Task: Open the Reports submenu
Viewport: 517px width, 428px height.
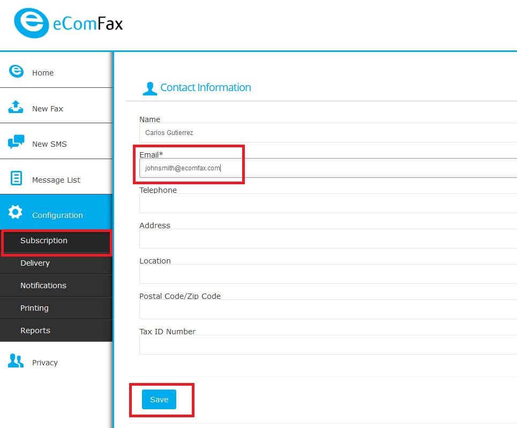Action: (56, 331)
